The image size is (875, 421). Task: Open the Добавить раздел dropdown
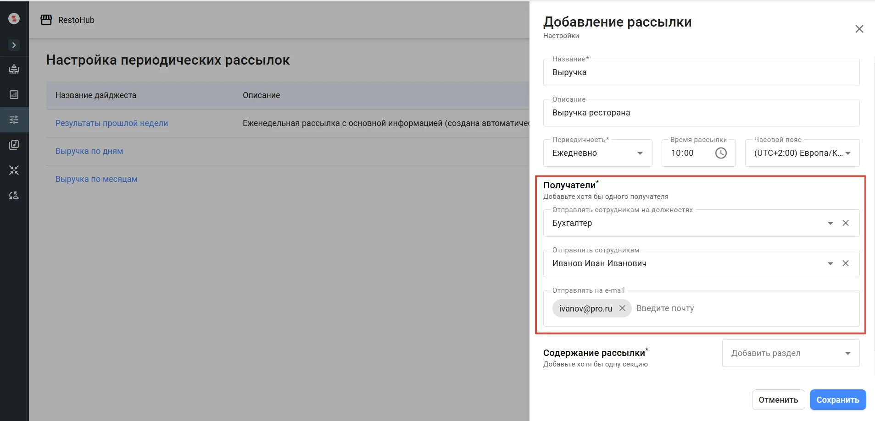[791, 353]
